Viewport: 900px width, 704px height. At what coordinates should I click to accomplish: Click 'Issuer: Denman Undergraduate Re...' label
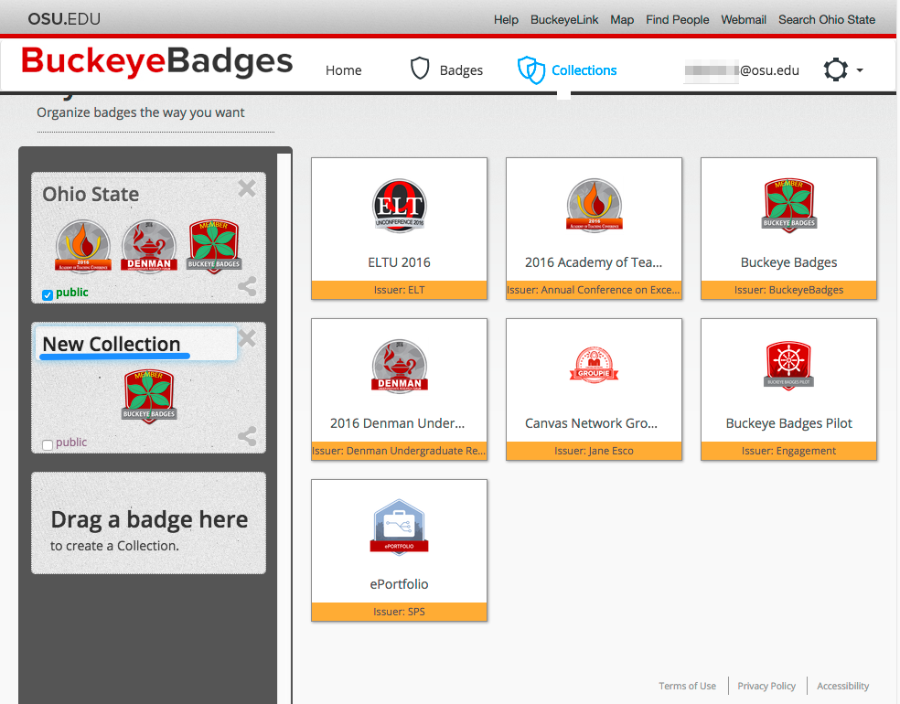pos(399,451)
